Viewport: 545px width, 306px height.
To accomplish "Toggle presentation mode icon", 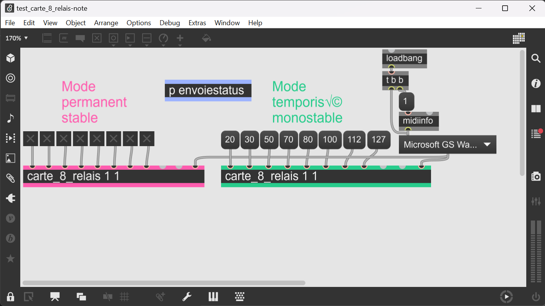I will (55, 296).
